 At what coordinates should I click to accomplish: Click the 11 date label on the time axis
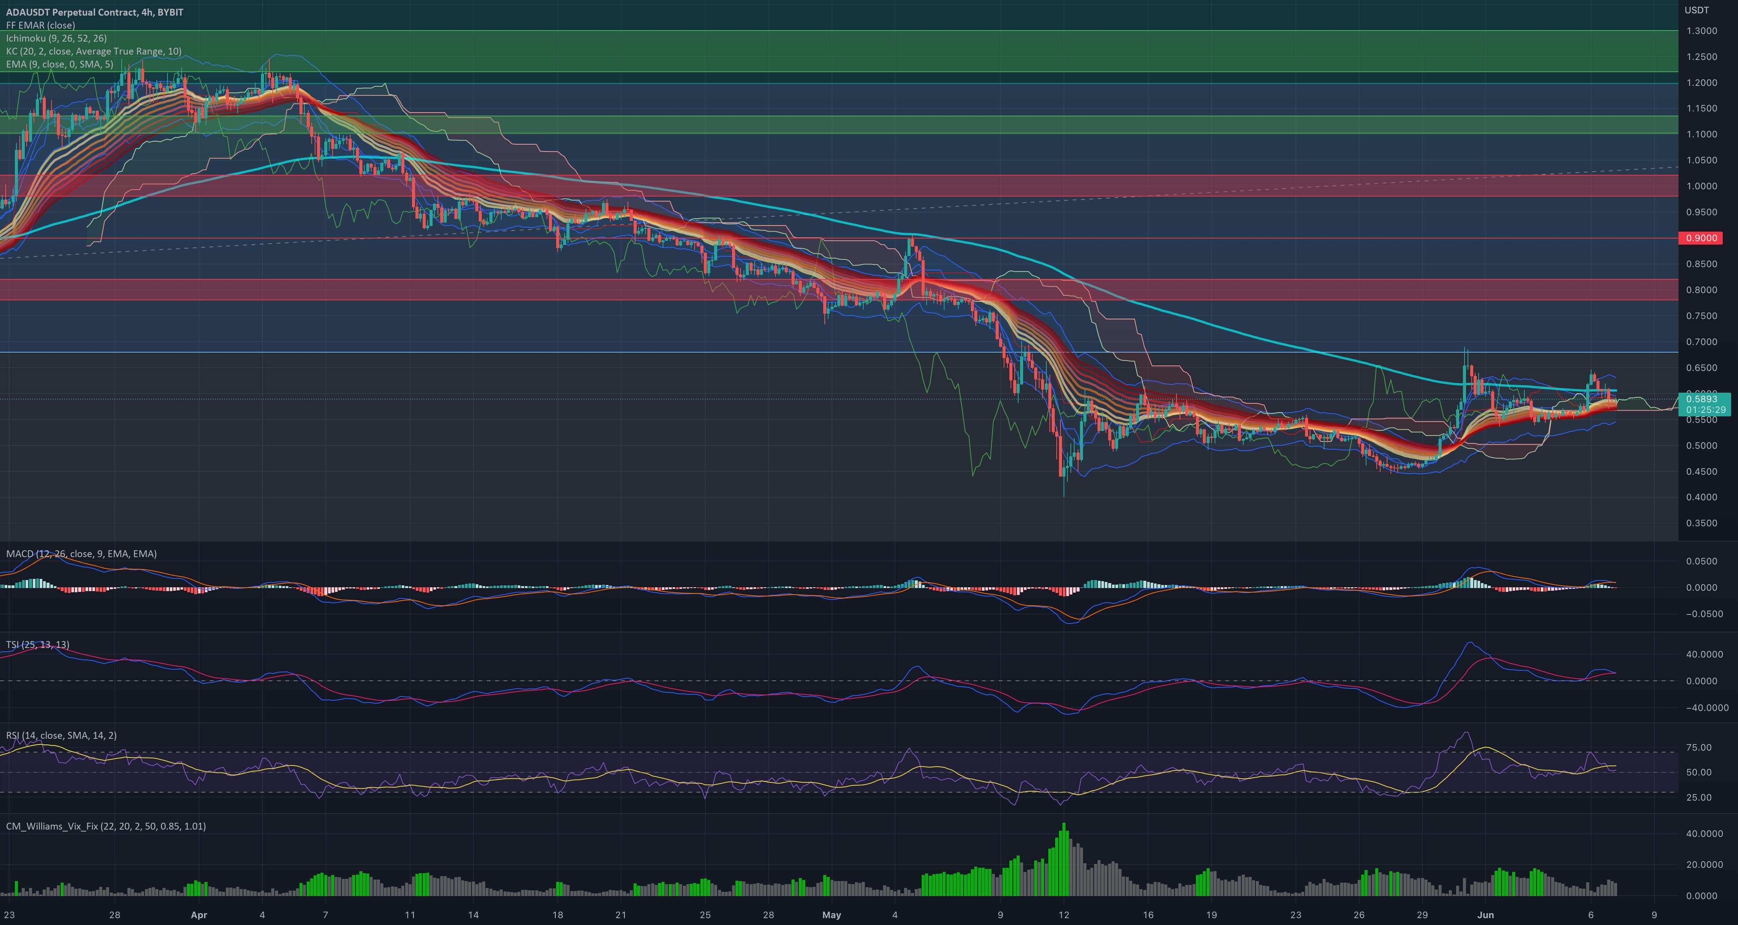(410, 915)
